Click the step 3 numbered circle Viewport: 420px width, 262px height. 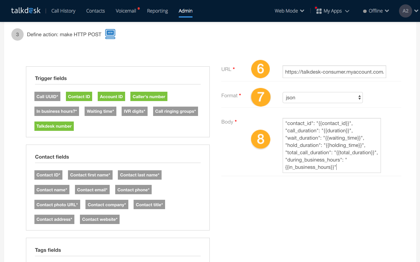coord(17,34)
